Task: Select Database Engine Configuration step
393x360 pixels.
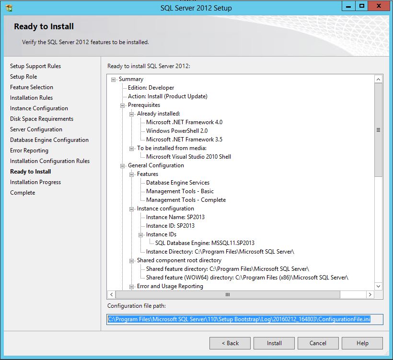Action: click(49, 140)
